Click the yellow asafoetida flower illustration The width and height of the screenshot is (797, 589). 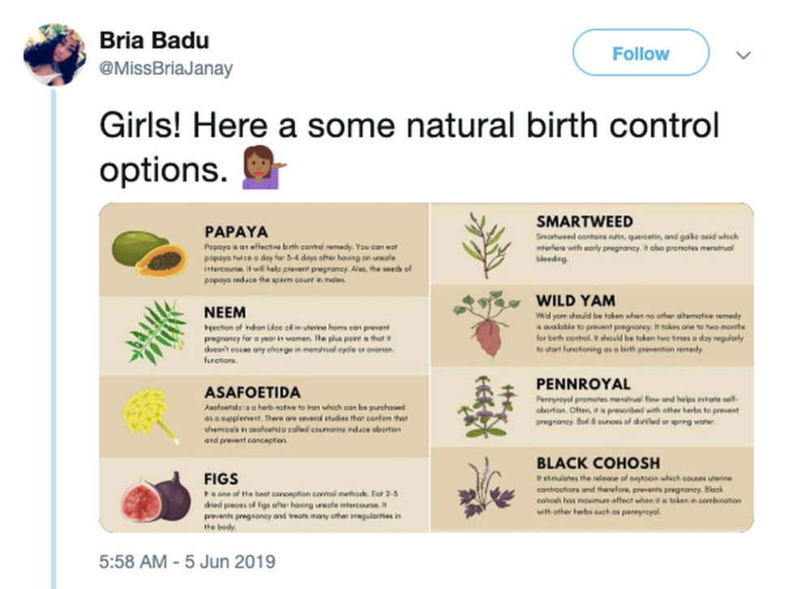(x=150, y=411)
